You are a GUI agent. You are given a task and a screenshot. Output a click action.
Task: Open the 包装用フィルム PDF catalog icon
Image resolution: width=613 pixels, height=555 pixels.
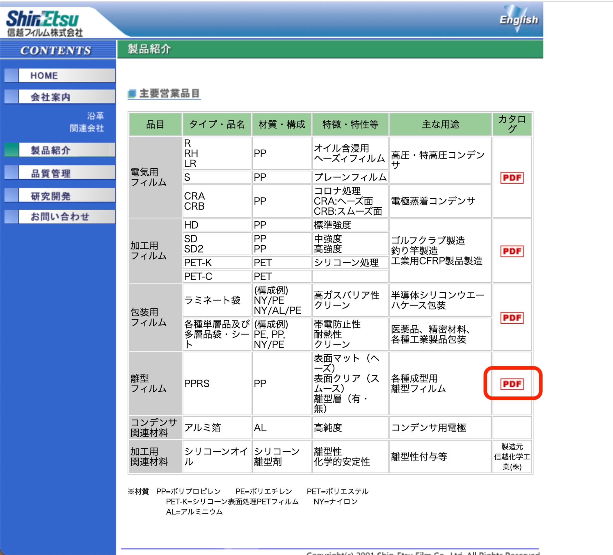coord(512,318)
